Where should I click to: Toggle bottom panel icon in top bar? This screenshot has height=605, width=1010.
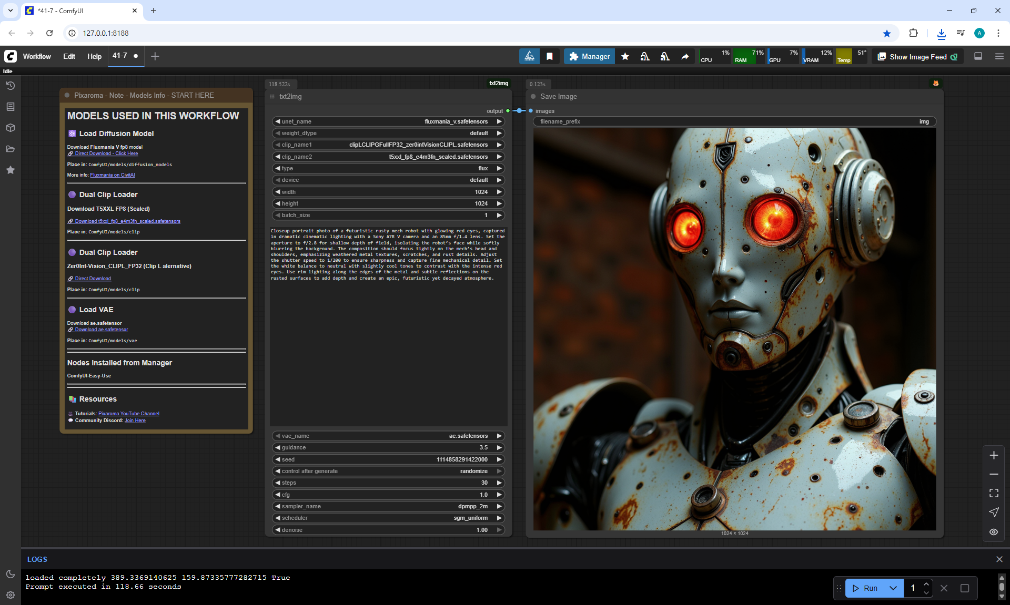[978, 56]
